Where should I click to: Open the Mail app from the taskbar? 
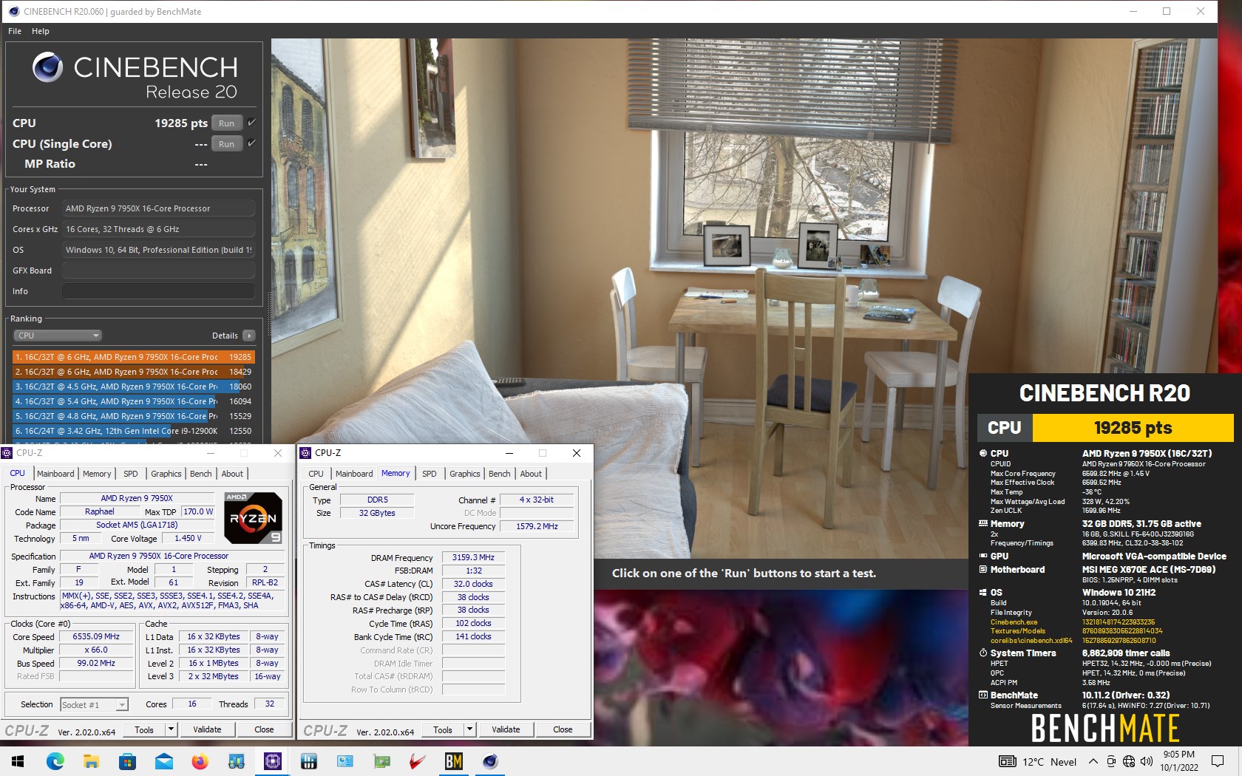(163, 761)
